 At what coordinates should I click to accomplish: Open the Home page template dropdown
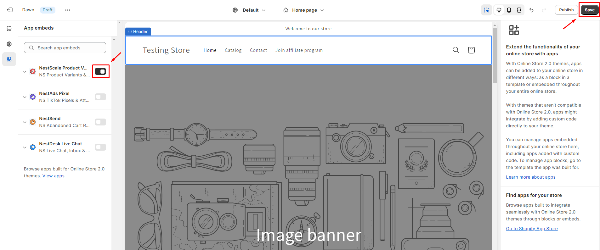click(304, 10)
